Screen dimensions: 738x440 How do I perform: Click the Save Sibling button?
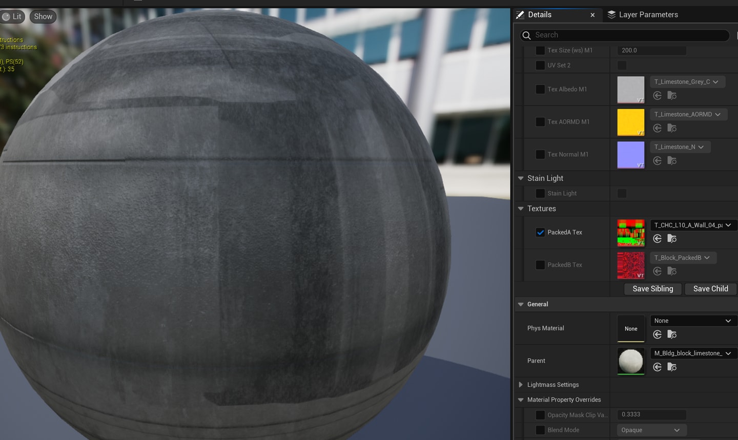tap(653, 289)
